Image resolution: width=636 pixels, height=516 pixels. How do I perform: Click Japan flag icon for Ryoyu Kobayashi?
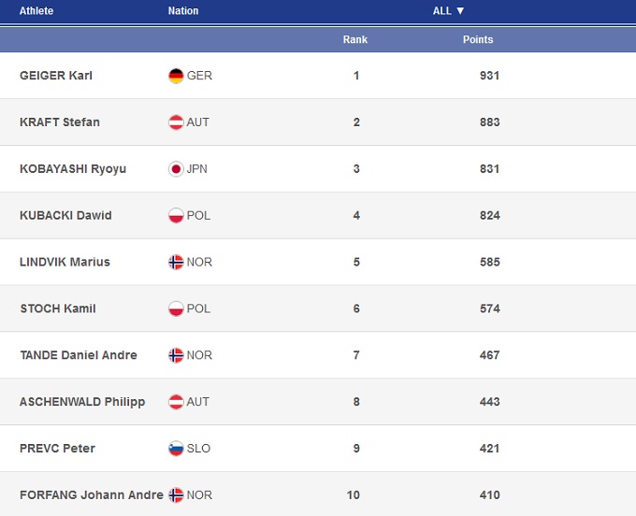coord(176,169)
